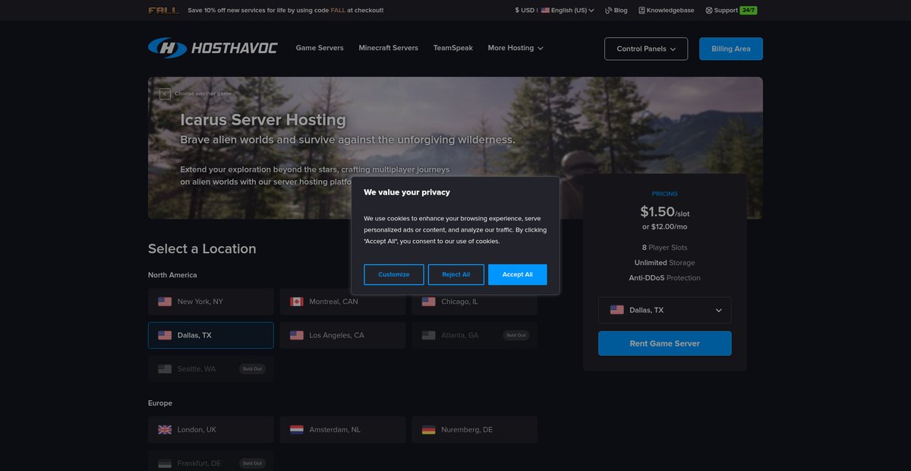The width and height of the screenshot is (911, 471).
Task: Click the Netherlands flag on Amsterdam, NL
Action: pos(297,429)
